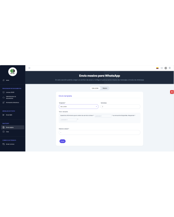Viewport: 174px width, 217px height.
Task: Switch to the Uno a Uno toggle
Action: pyautogui.click(x=95, y=88)
